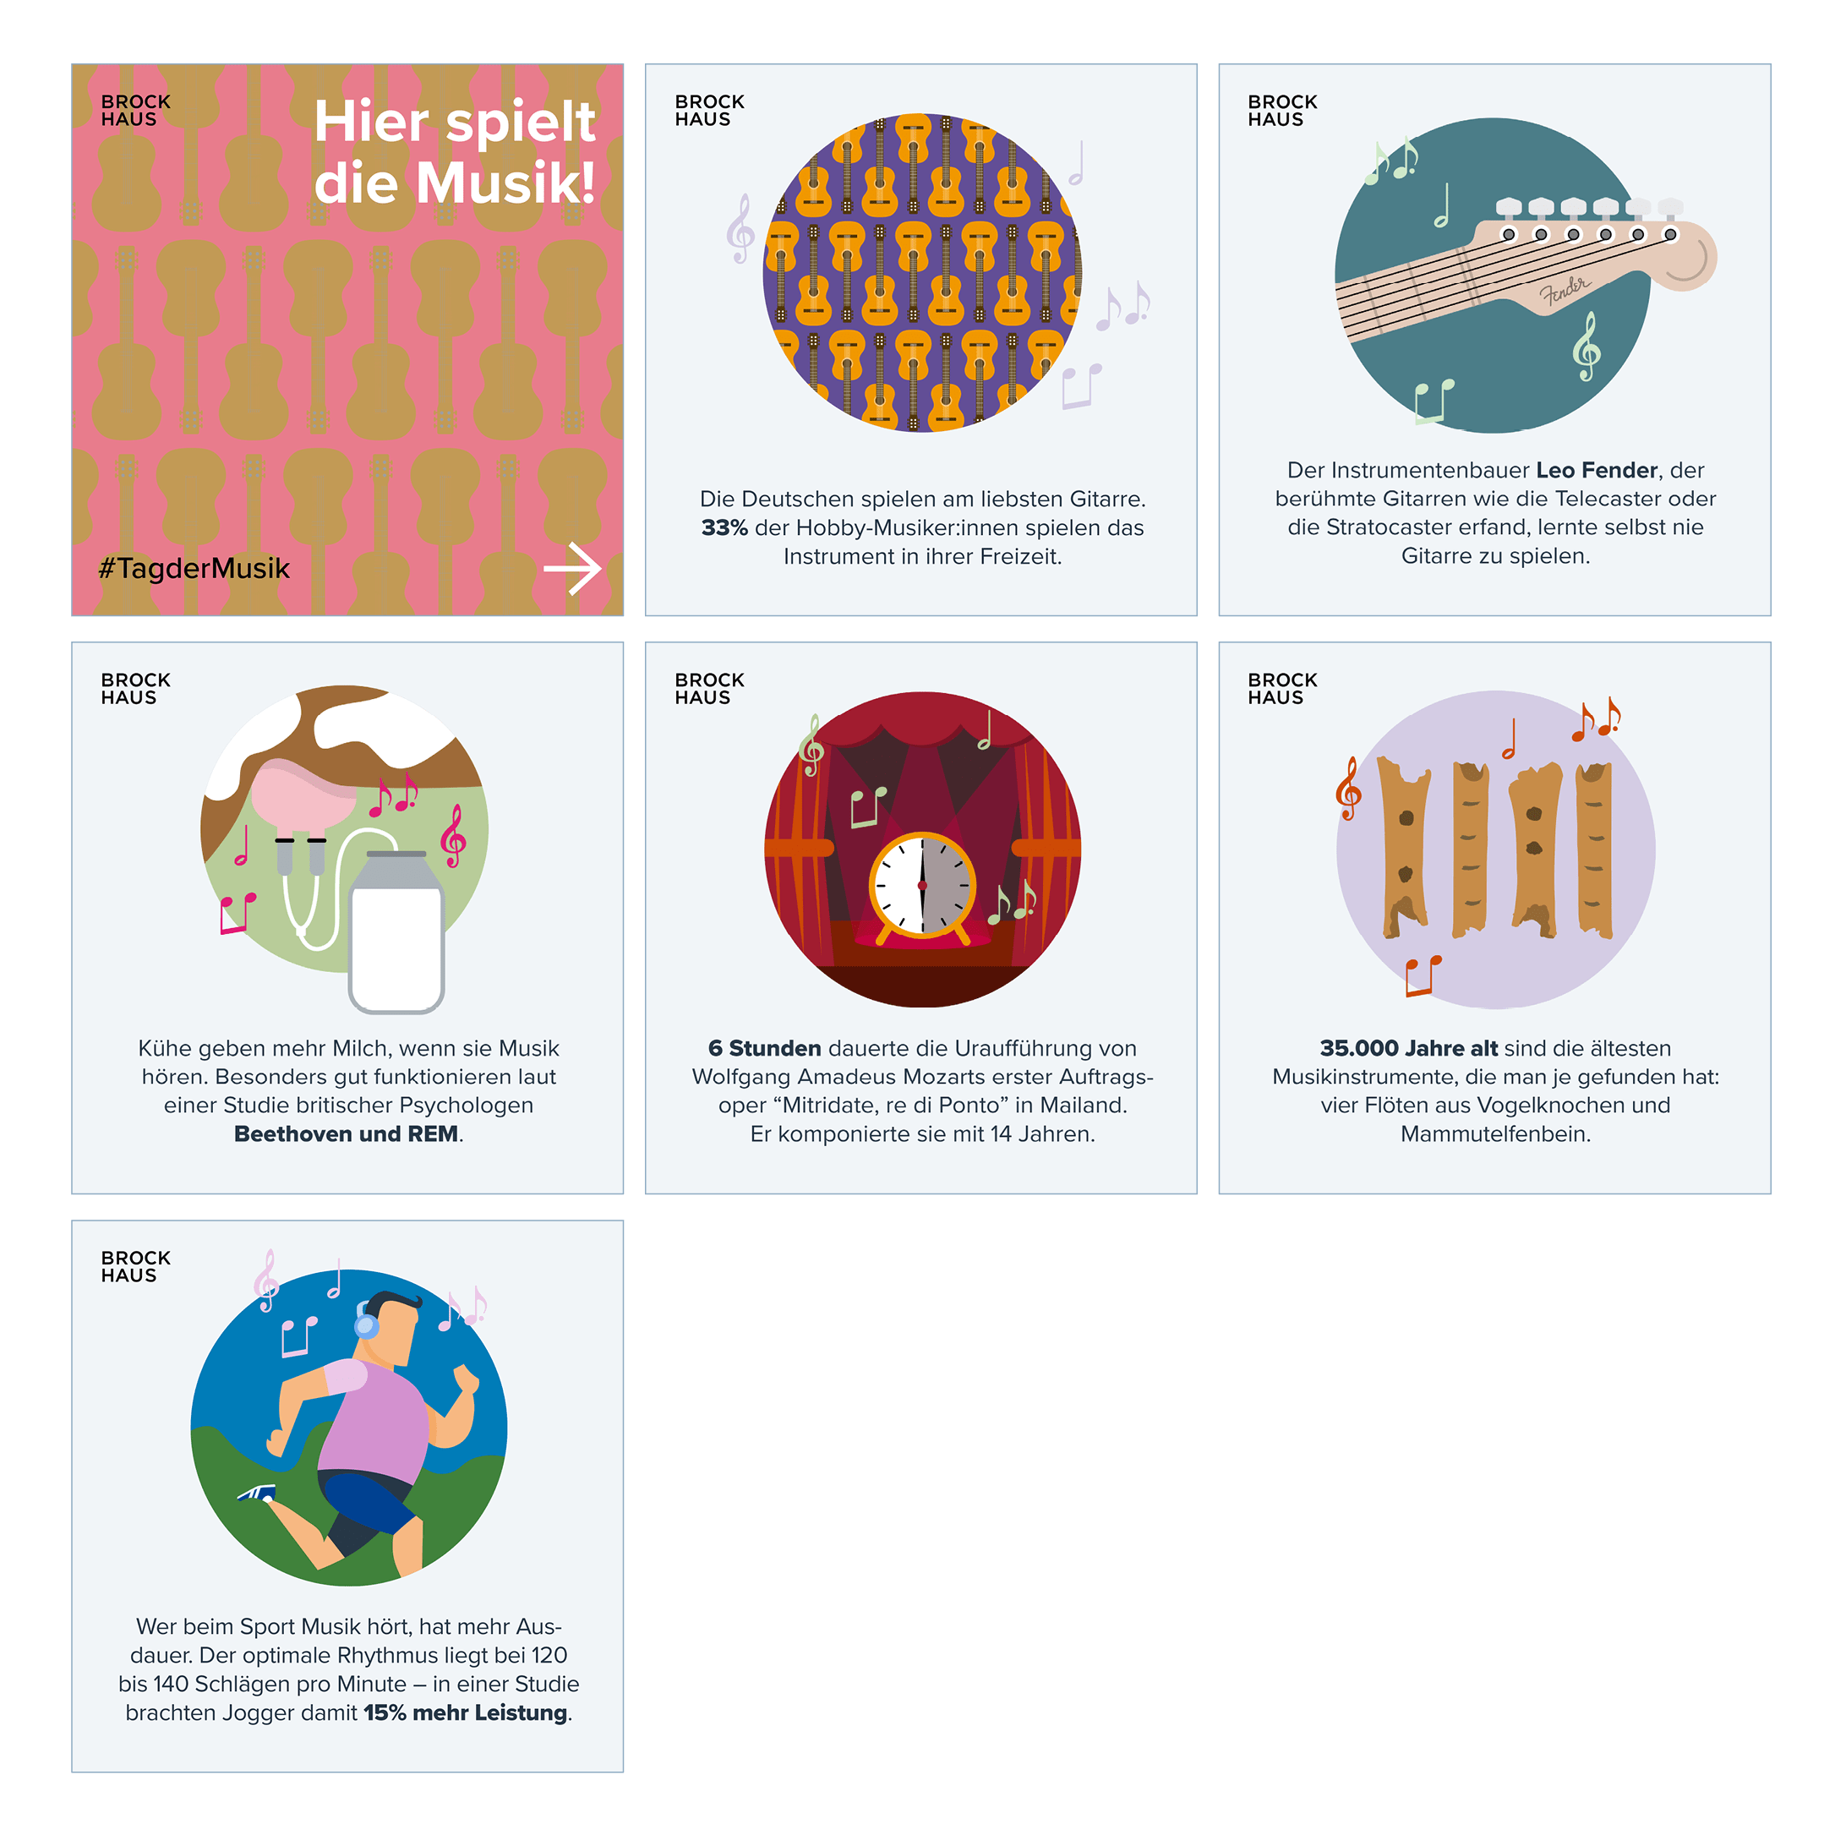Click the milk can in the cow illustration

(396, 931)
